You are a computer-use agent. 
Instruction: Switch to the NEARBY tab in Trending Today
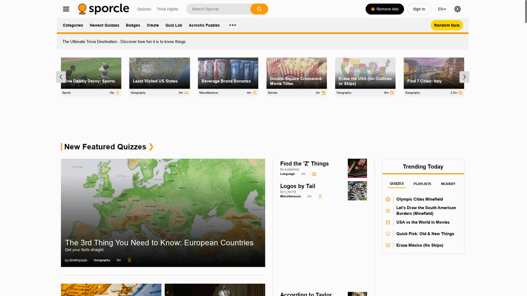coord(448,184)
